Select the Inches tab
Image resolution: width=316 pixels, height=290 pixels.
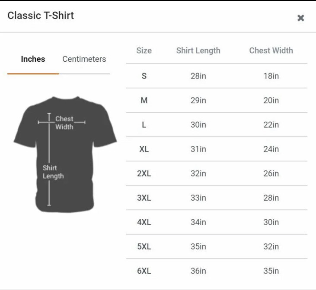point(33,59)
